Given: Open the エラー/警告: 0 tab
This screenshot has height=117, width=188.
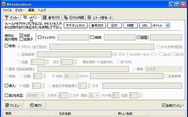Looking at the screenshot, I should pyautogui.click(x=99, y=18).
